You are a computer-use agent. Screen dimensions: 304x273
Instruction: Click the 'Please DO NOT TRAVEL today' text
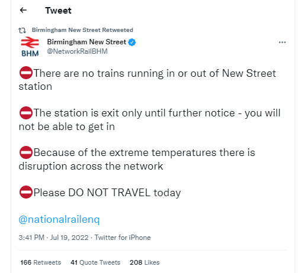click(x=107, y=193)
